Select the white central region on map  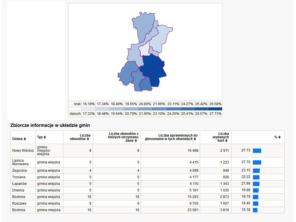[x=144, y=49]
